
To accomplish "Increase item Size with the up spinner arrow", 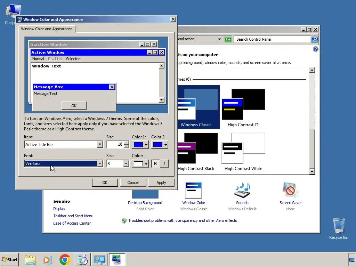I will click(x=126, y=143).
